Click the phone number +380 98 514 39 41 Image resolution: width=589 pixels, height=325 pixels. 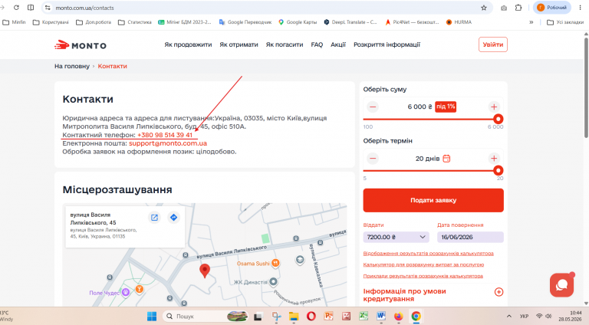[x=165, y=135]
